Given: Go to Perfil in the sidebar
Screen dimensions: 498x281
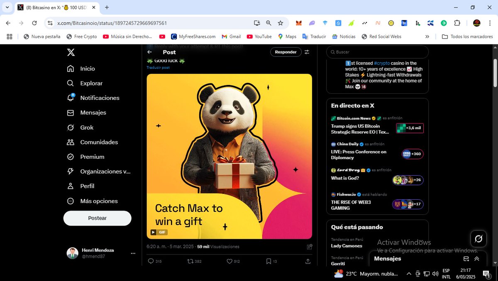Looking at the screenshot, I should 81,186.
